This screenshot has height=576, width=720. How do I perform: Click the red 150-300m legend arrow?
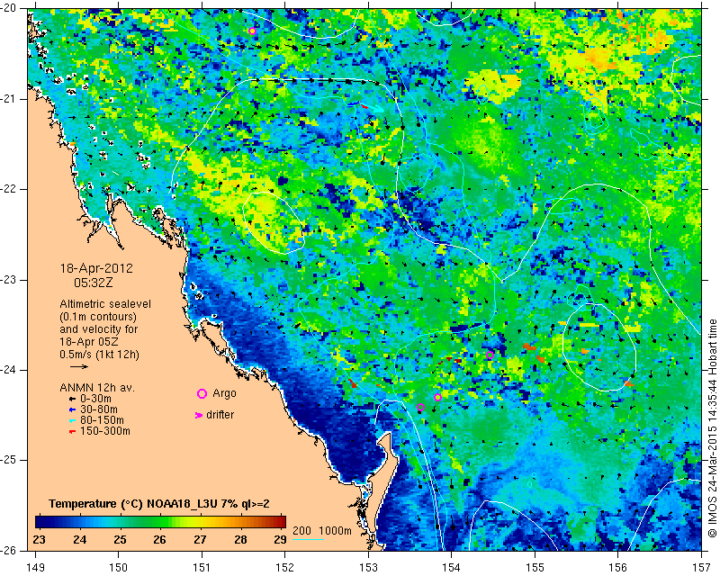pyautogui.click(x=73, y=431)
